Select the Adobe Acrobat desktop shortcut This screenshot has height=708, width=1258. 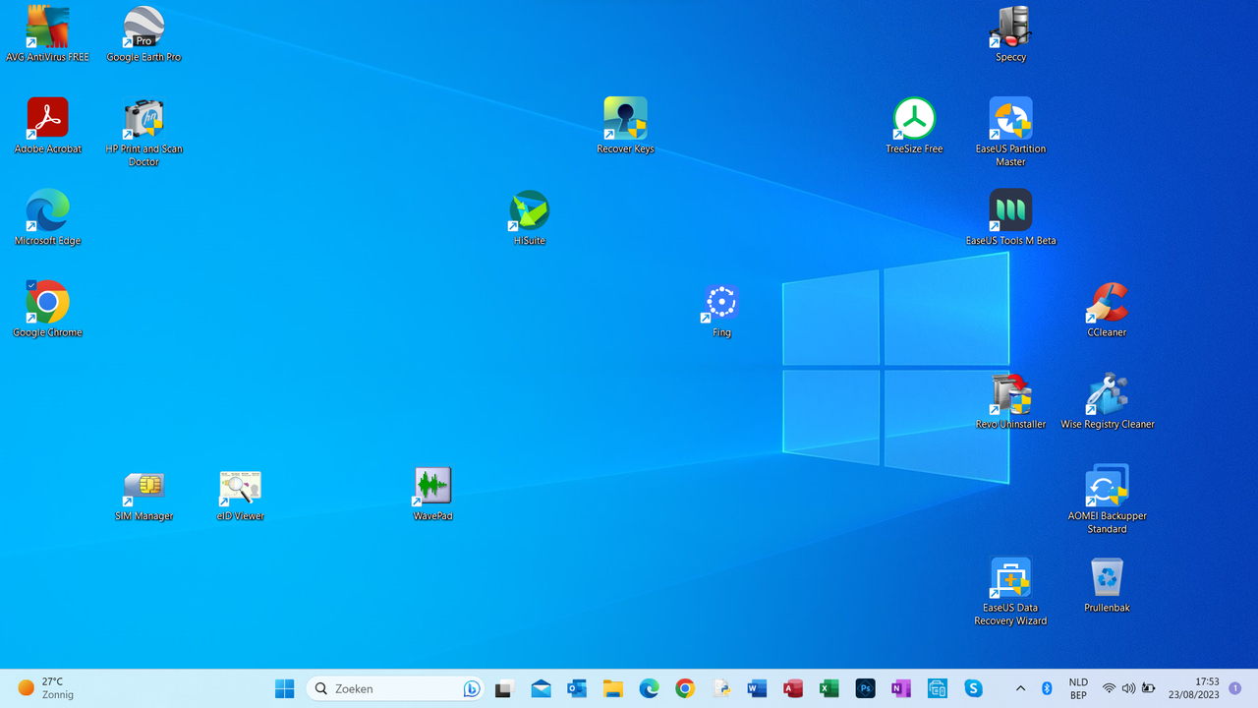click(47, 125)
